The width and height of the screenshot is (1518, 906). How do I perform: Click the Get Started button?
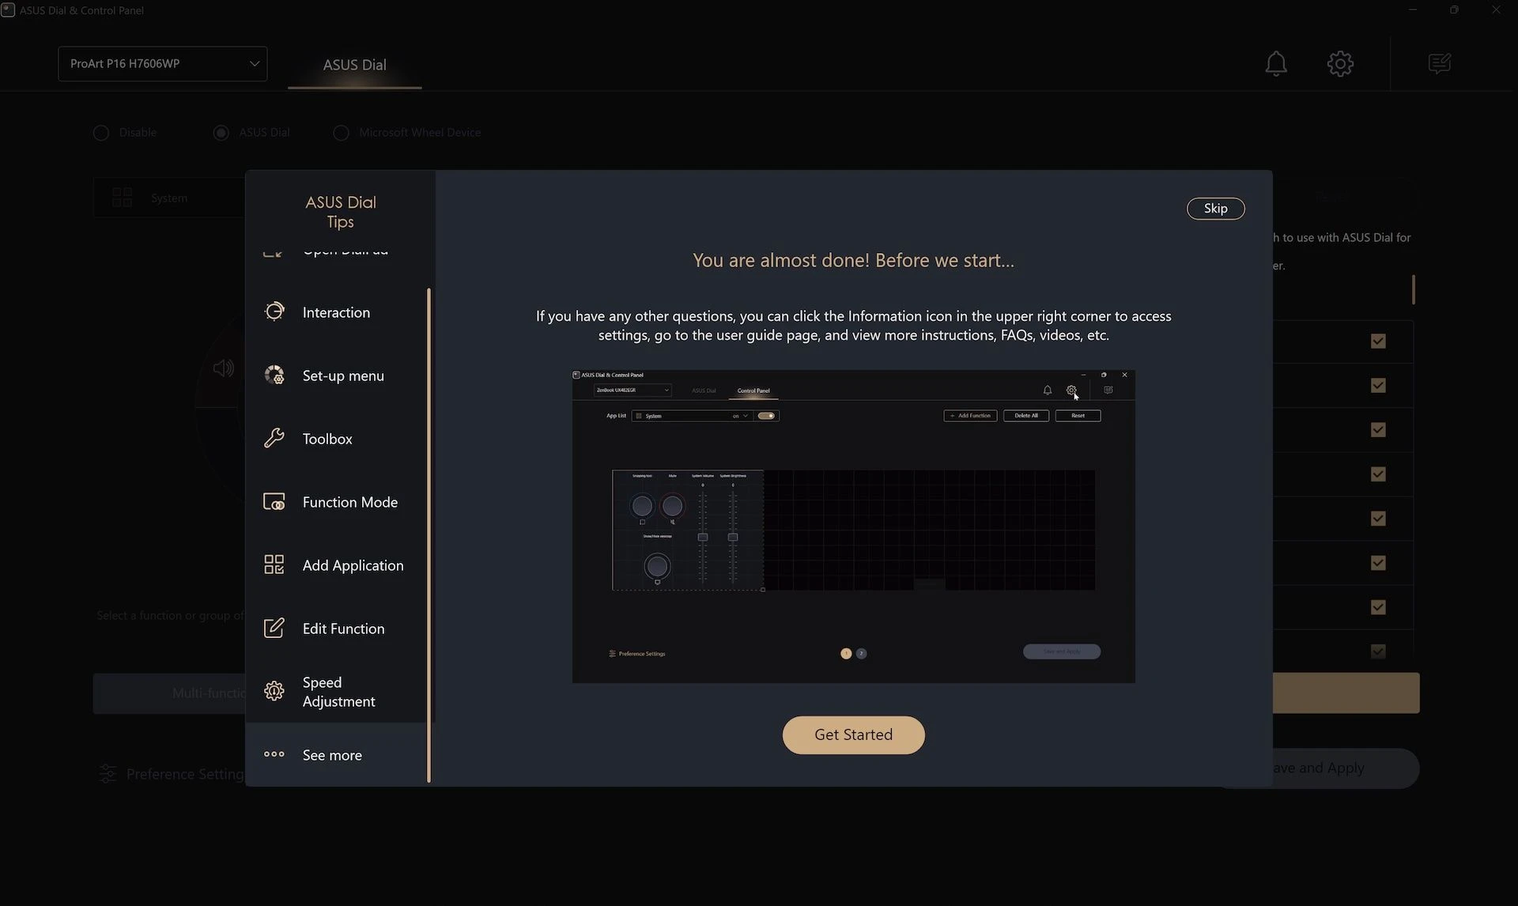point(853,734)
